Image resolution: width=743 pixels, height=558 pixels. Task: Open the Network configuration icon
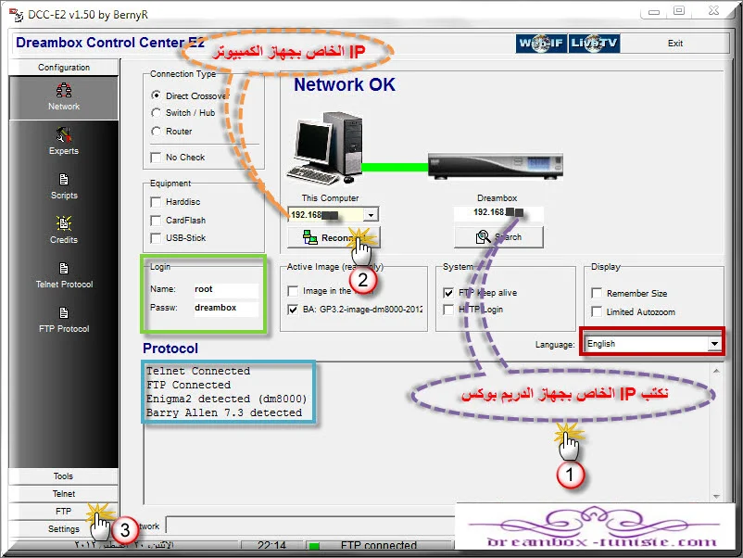pos(64,90)
